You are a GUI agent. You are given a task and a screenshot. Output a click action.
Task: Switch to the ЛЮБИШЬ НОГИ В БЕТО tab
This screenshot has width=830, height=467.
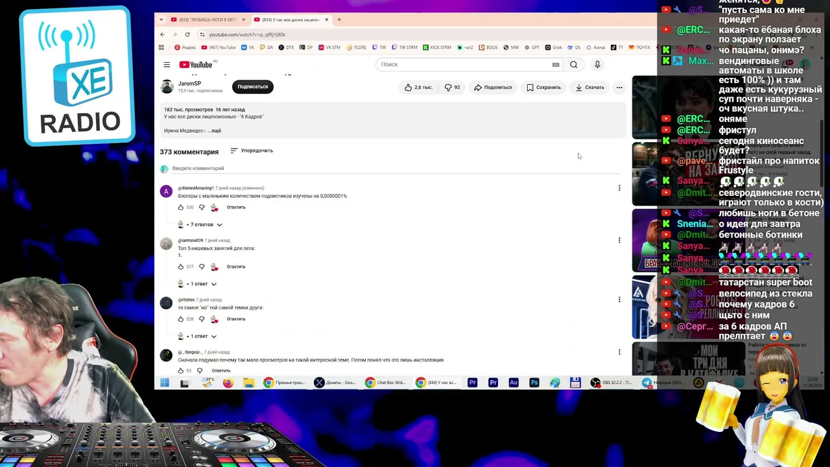pyautogui.click(x=207, y=19)
